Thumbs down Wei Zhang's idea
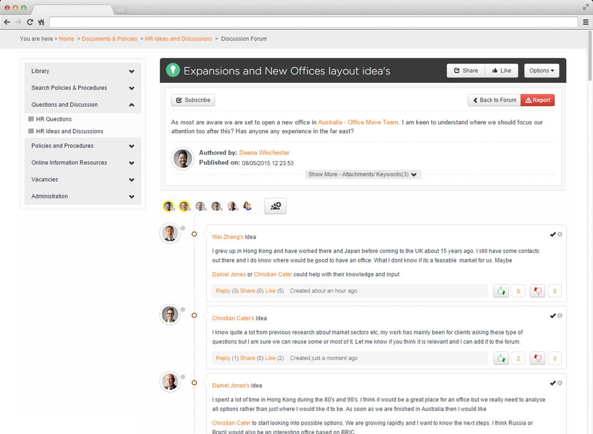Image resolution: width=593 pixels, height=434 pixels. [x=537, y=291]
